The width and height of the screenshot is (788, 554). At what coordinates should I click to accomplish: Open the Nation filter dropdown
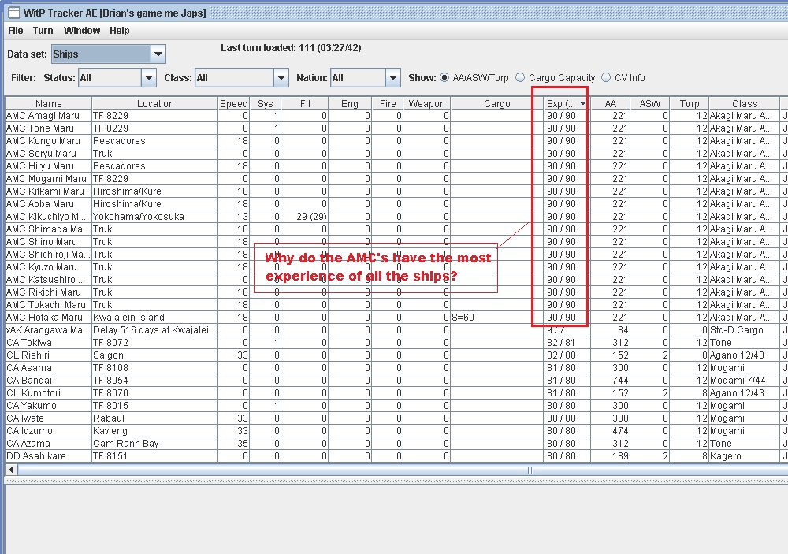click(393, 78)
